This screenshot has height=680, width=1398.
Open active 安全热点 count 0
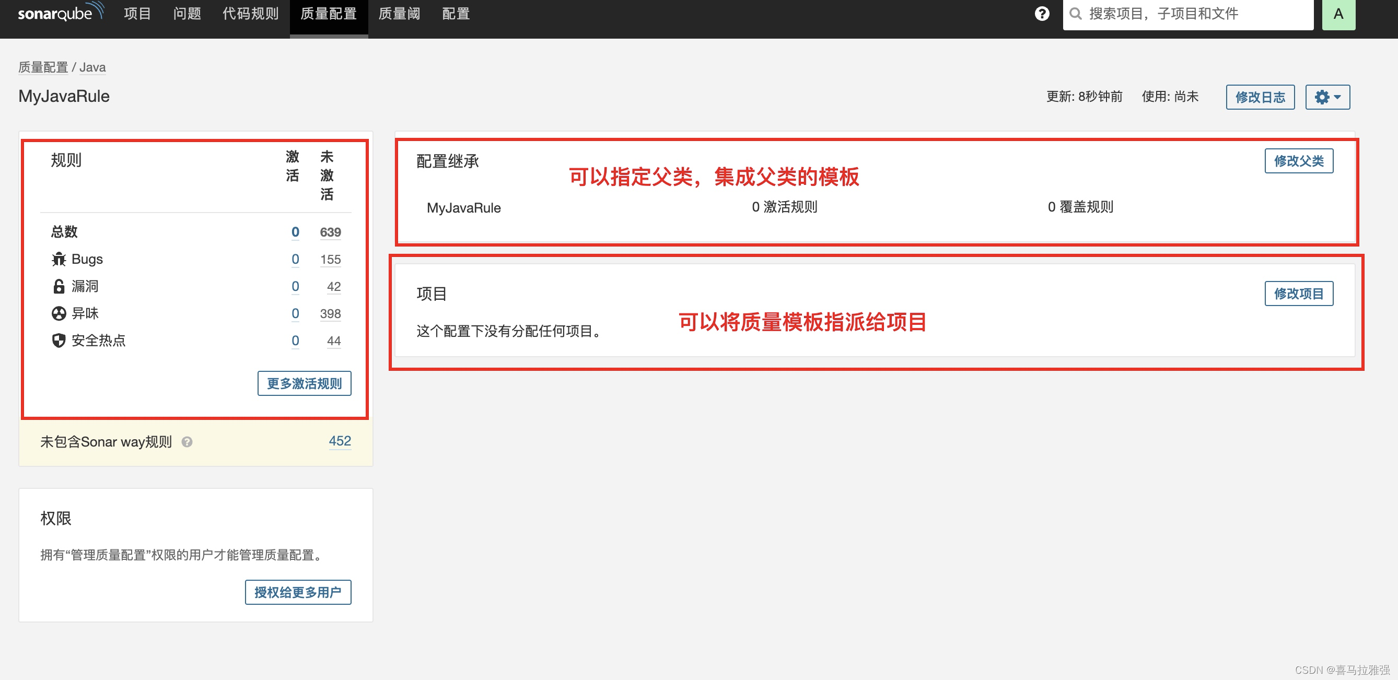coord(295,341)
